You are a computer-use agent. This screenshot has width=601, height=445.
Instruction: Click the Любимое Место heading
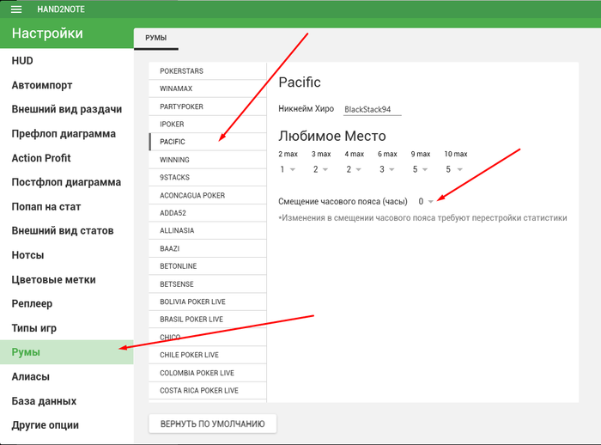click(x=332, y=136)
